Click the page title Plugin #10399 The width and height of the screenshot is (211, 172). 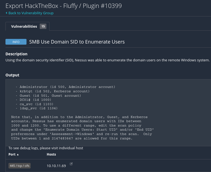[x=63, y=6]
